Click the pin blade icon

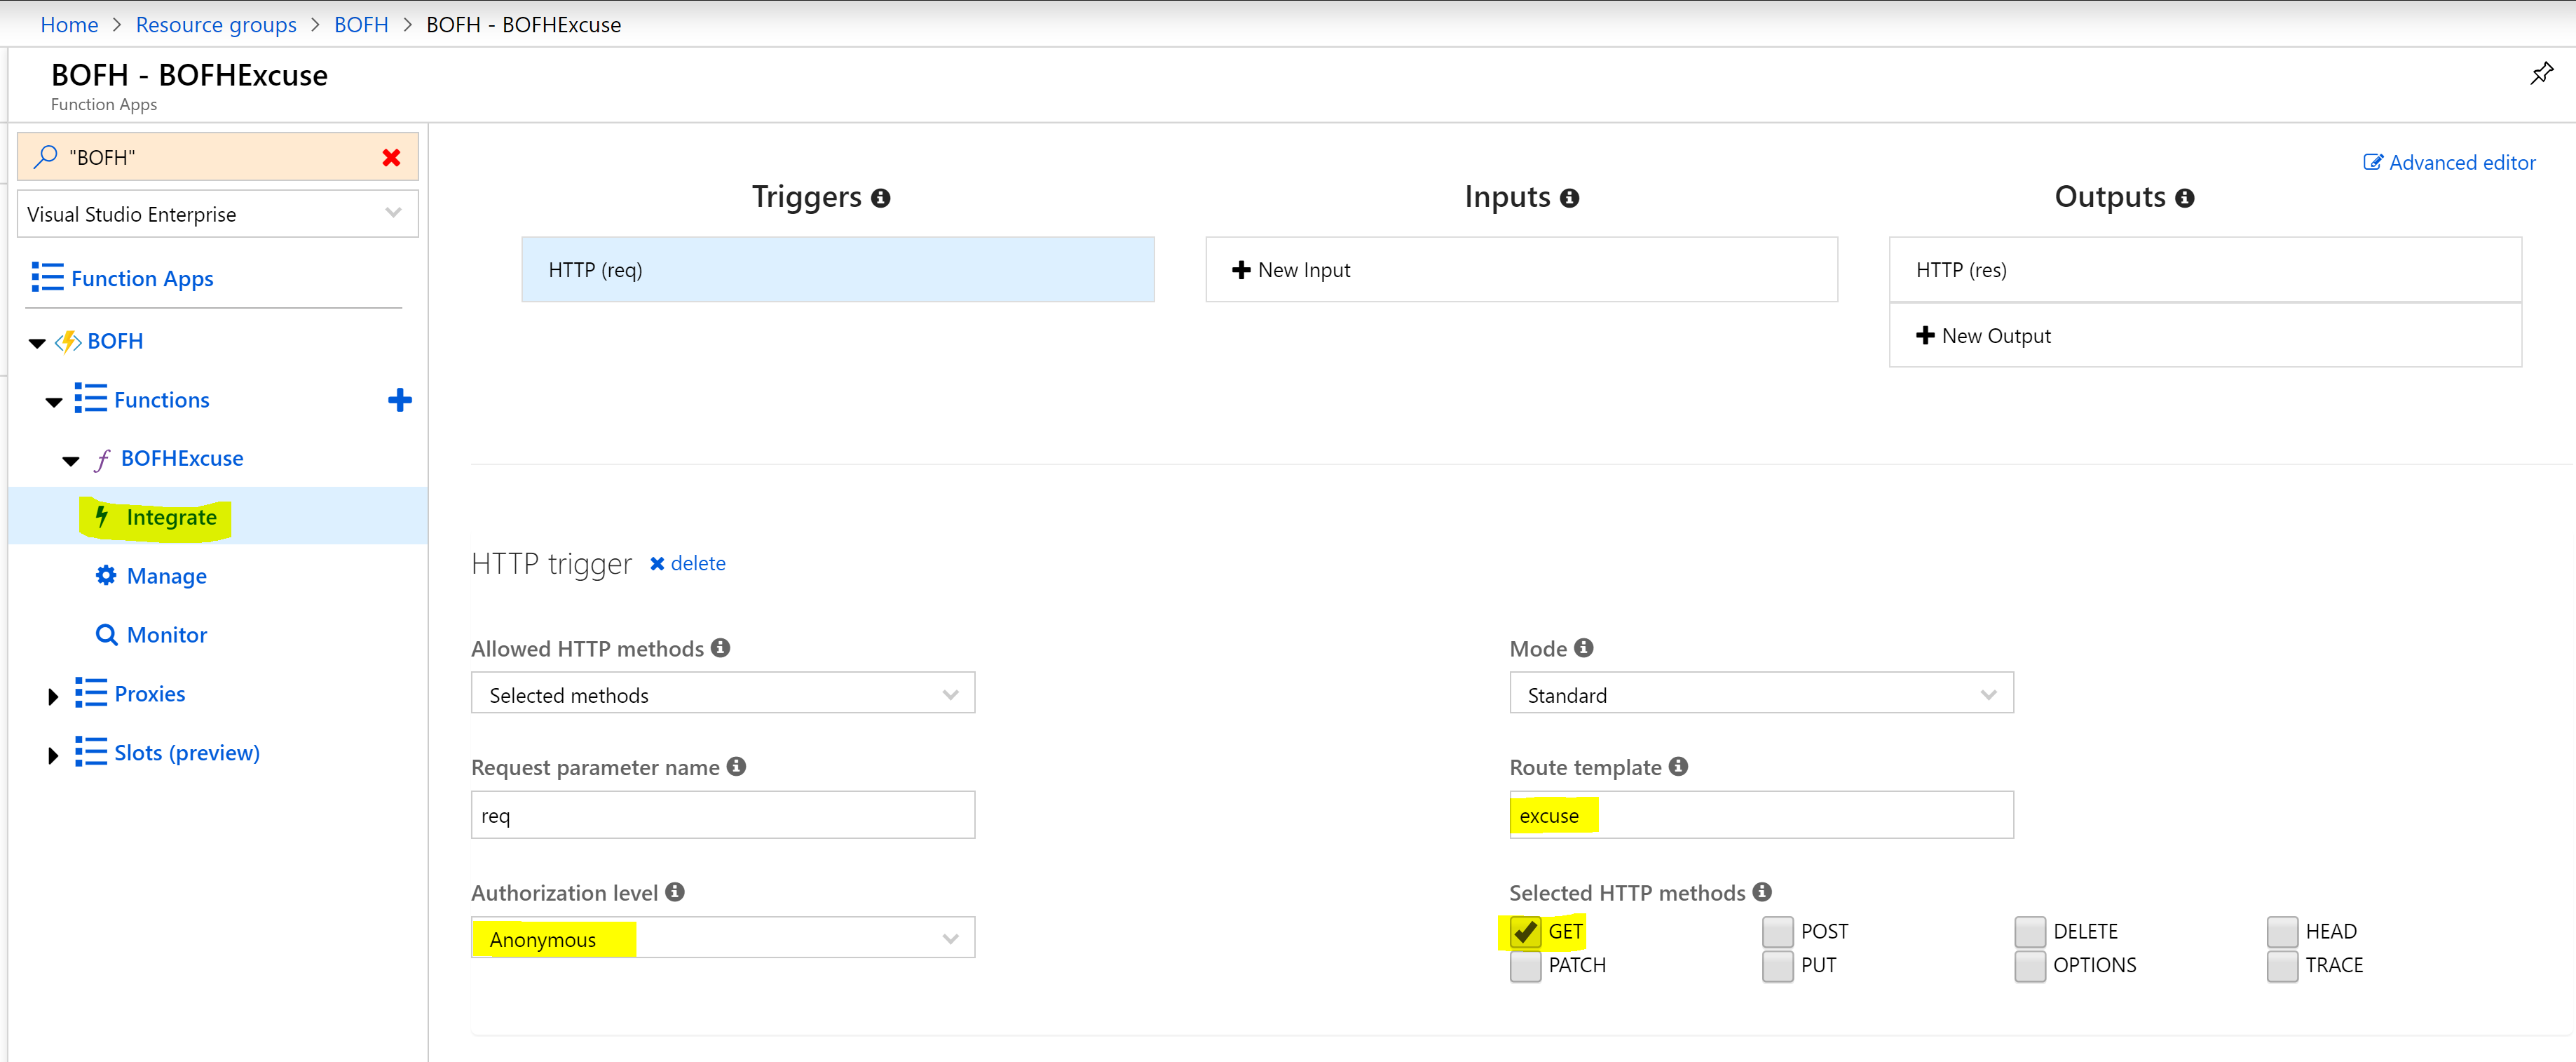point(2540,73)
